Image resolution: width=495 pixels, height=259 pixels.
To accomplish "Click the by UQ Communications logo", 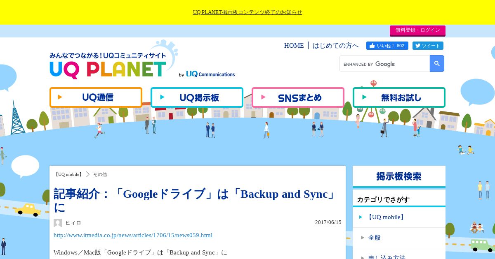I will [207, 74].
